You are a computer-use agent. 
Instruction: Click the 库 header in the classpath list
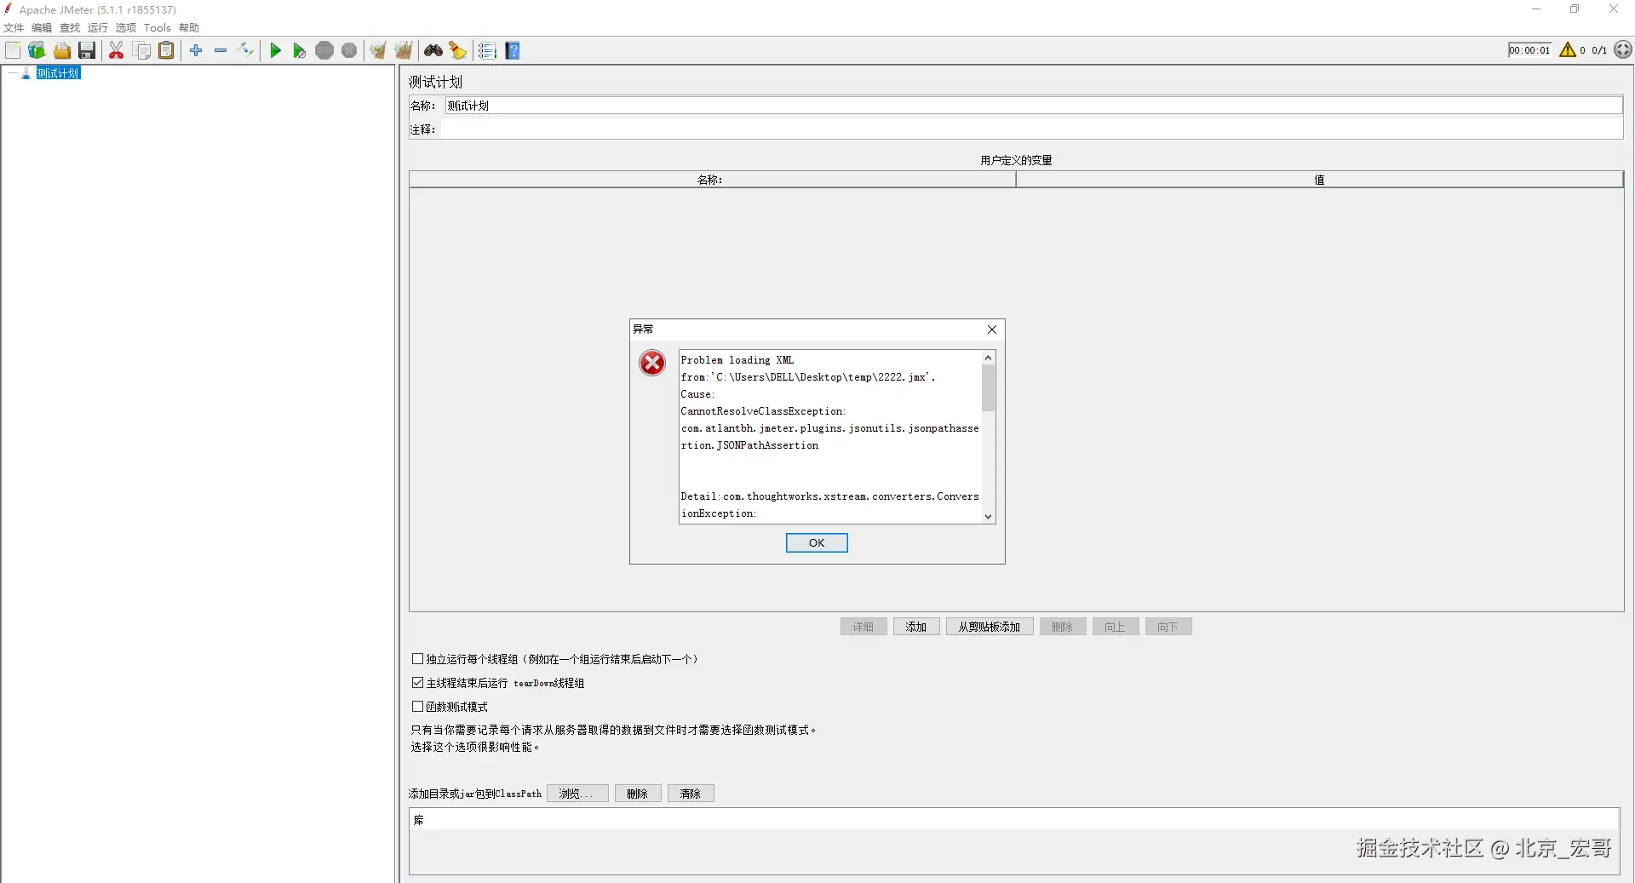point(1014,820)
